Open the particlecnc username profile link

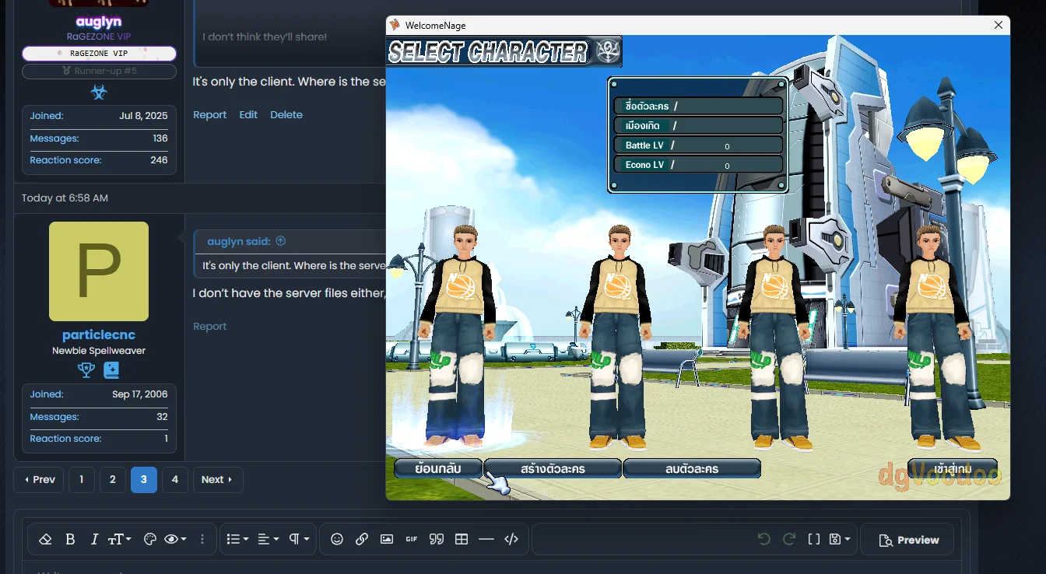tap(99, 335)
